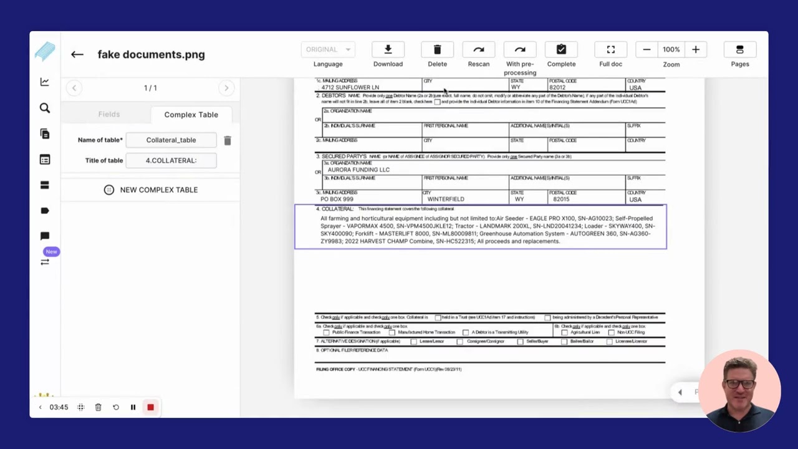
Task: Go to previous page arrow
Action: 74,88
